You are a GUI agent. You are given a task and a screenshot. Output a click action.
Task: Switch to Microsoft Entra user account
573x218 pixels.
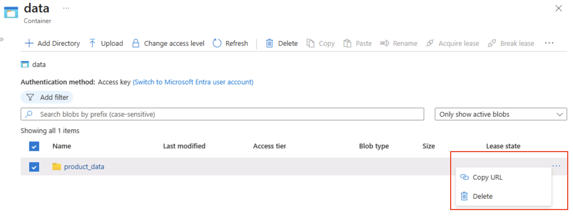[193, 82]
